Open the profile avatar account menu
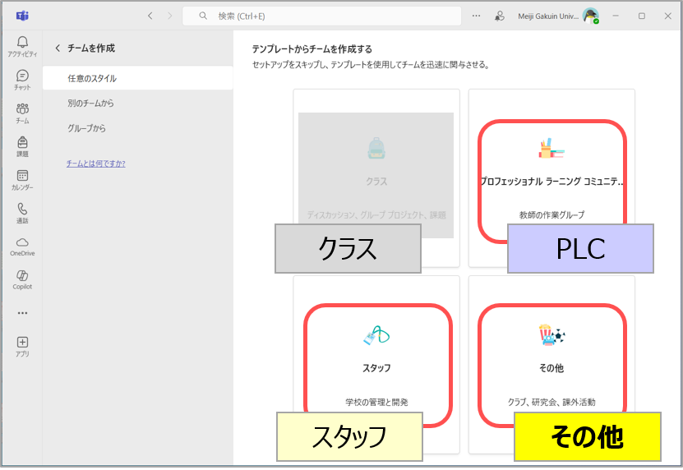683x470 pixels. [590, 16]
